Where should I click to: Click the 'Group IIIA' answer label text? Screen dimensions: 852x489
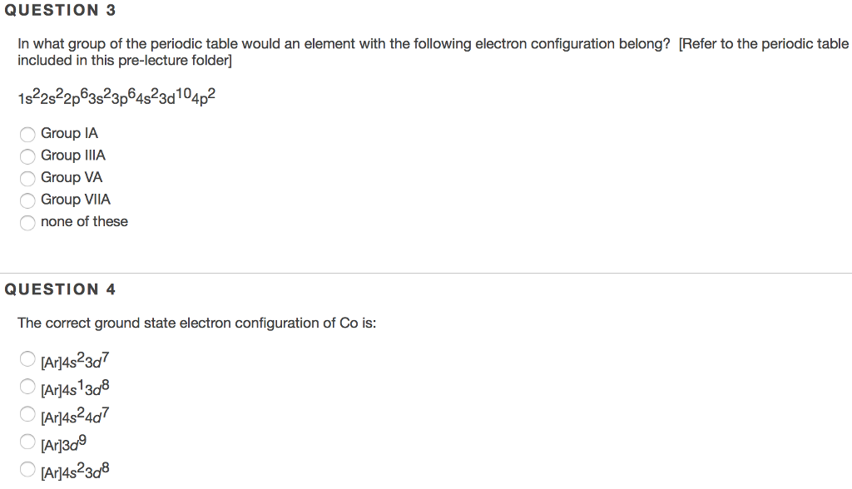73,156
